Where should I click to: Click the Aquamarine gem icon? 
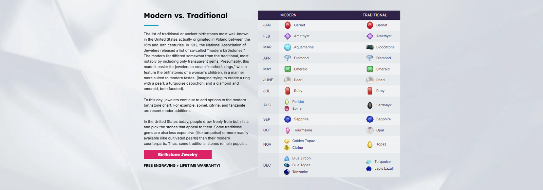[287, 47]
